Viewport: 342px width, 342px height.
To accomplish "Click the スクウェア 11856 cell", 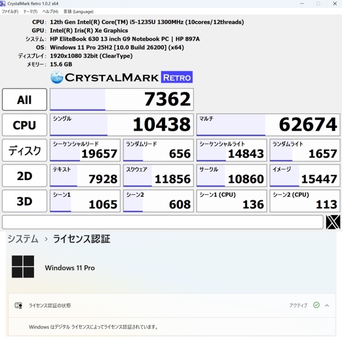I will pyautogui.click(x=158, y=175).
